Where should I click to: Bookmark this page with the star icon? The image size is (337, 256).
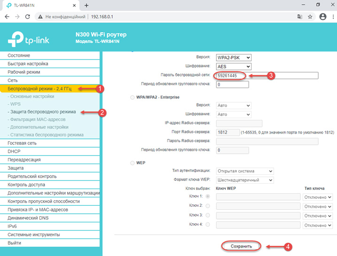point(310,16)
